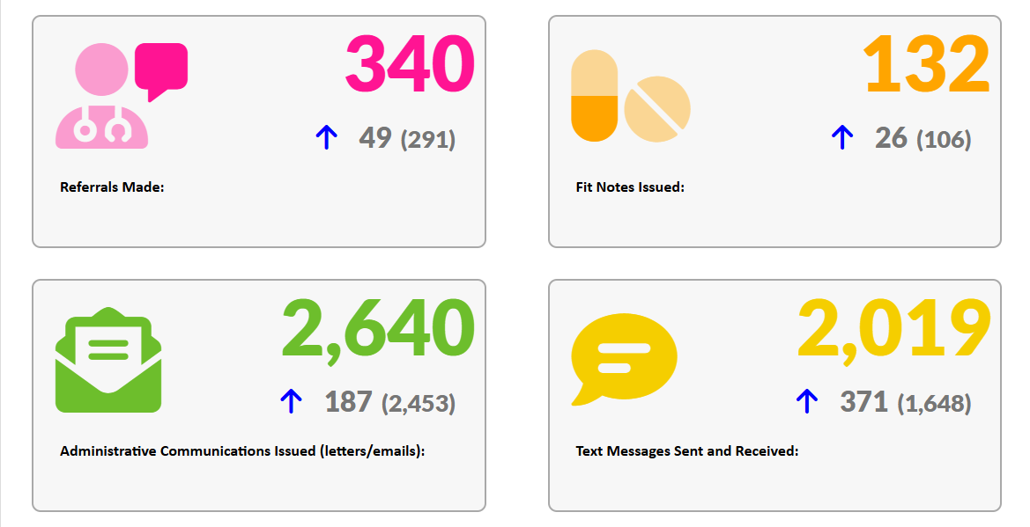Click the pink doctor with speech bubble icon

pos(122,96)
